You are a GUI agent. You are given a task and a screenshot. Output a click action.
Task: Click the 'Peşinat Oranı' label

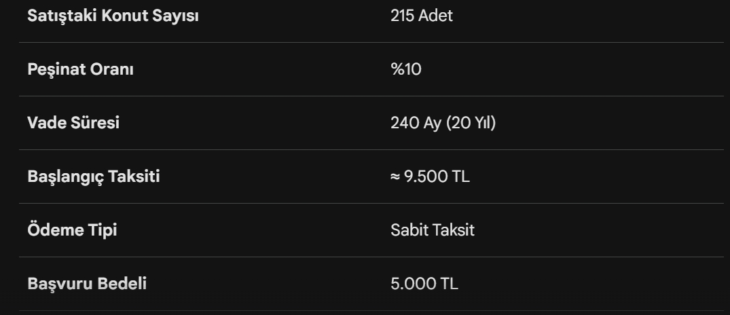[80, 69]
